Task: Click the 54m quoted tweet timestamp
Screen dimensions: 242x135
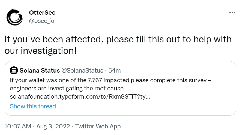Action: [115, 71]
